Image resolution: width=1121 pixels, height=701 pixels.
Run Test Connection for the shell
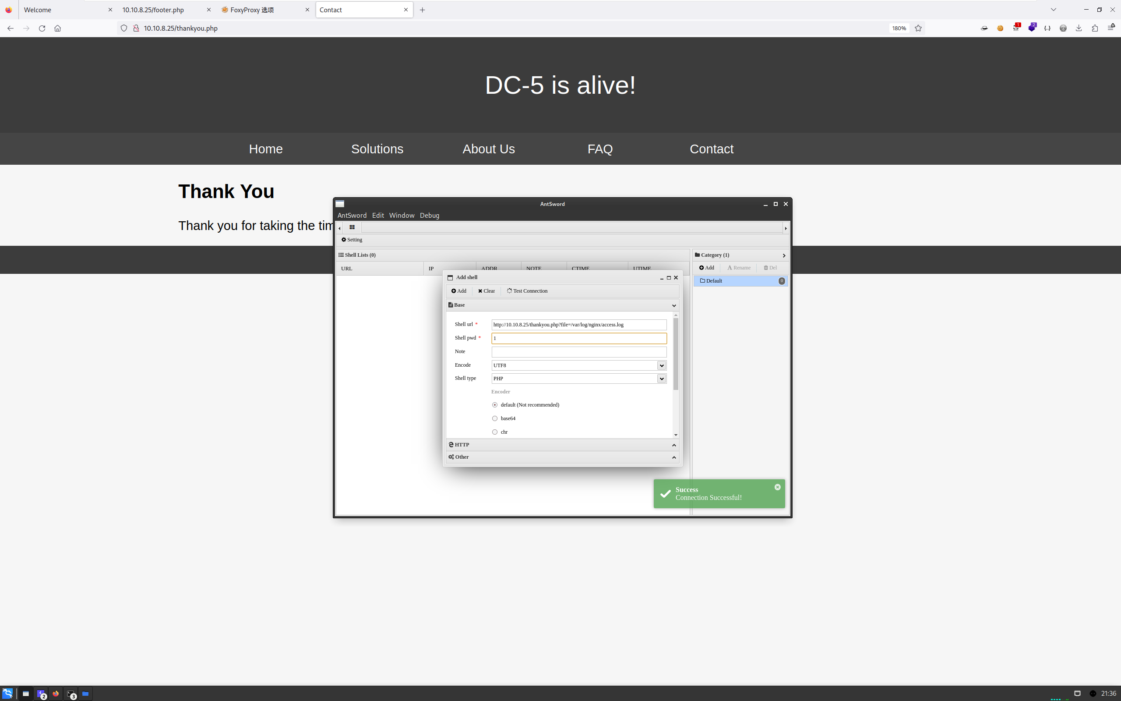[x=527, y=291]
